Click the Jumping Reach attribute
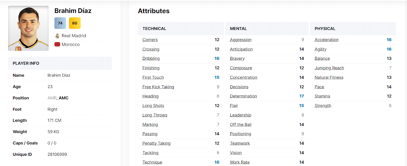This screenshot has height=166, width=407. click(x=329, y=68)
